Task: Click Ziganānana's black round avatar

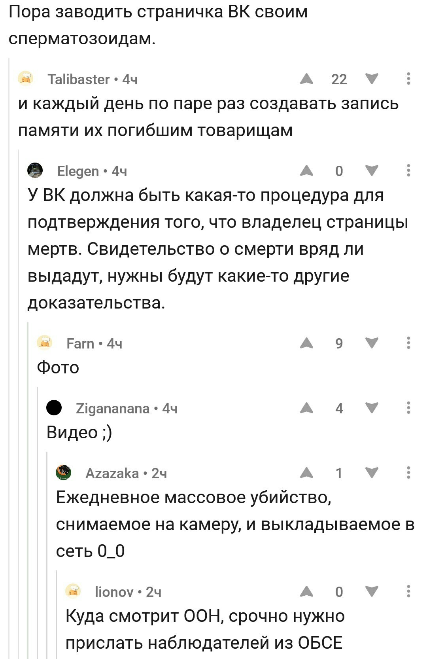Action: click(x=54, y=408)
